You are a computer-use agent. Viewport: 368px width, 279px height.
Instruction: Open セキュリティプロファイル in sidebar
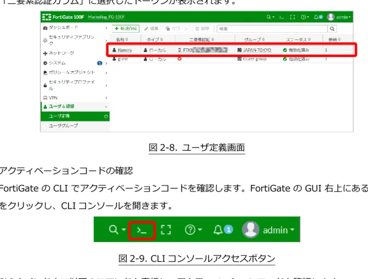71,85
